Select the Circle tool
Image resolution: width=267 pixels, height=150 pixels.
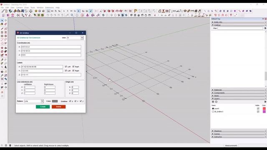[x=2, y=36]
